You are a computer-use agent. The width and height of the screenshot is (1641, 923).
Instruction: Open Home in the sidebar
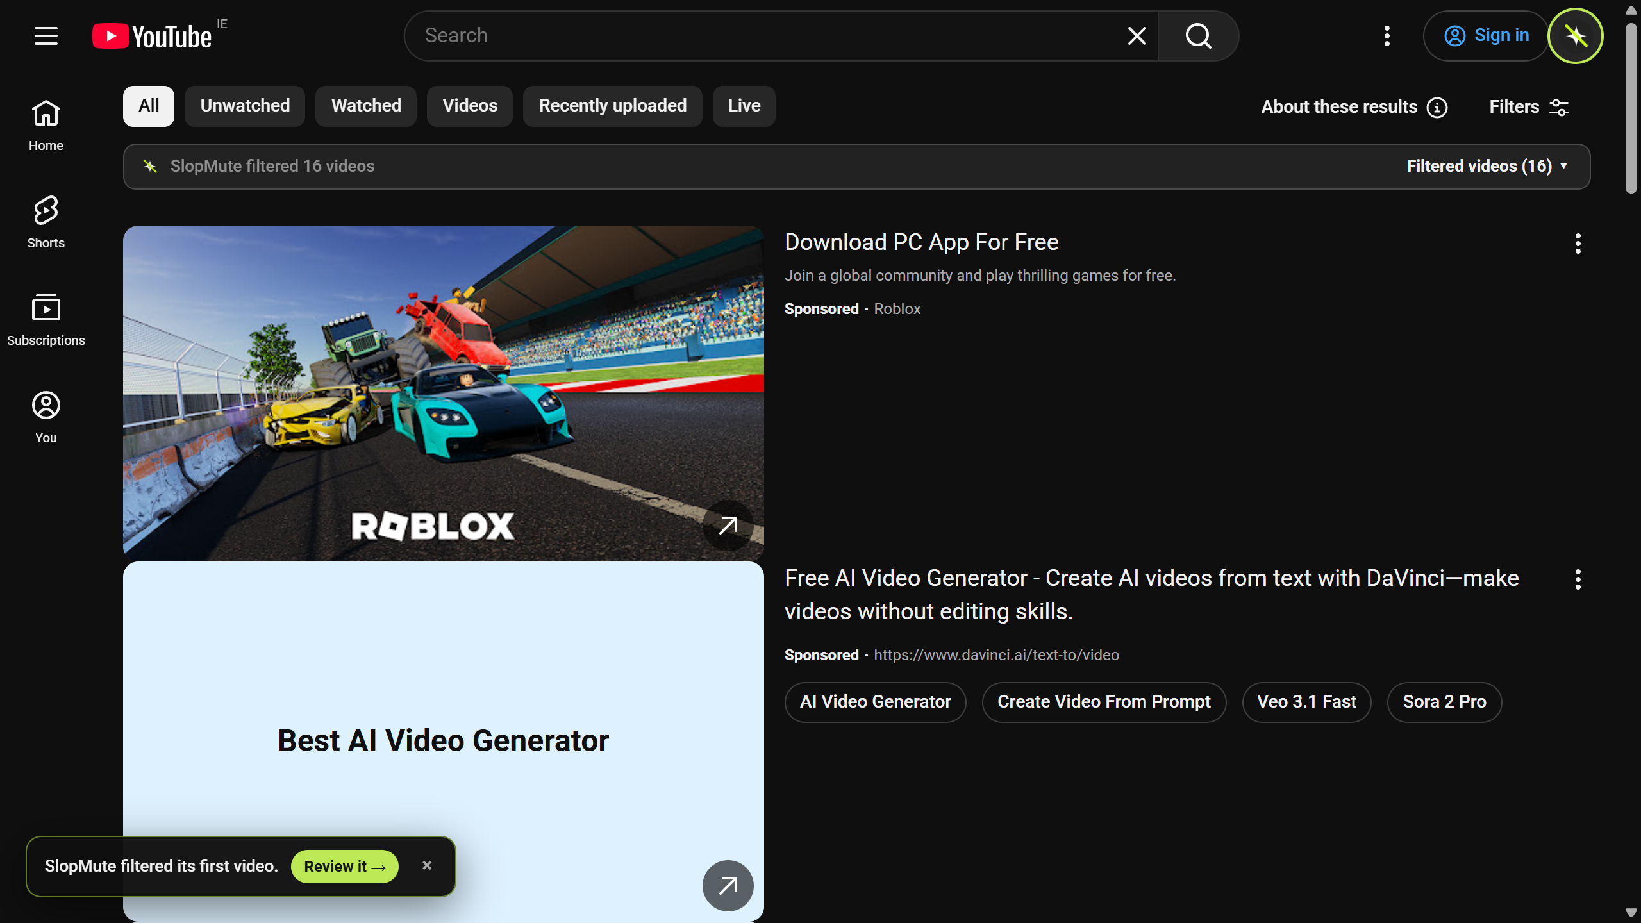46,126
